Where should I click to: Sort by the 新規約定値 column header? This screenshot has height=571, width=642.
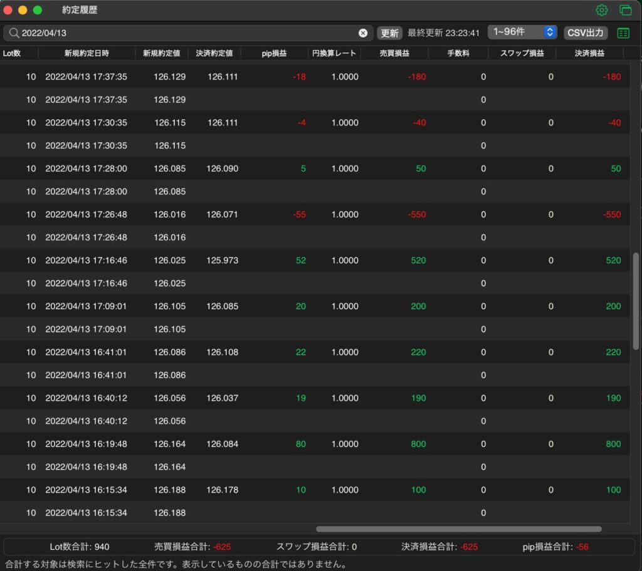pyautogui.click(x=161, y=53)
